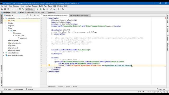Screen dimensions: 169x95
Task: Run with coverage icon
Action: point(44,9)
